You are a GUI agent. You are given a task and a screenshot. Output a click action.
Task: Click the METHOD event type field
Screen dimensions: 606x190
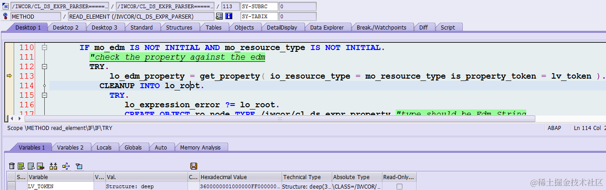tap(35, 16)
